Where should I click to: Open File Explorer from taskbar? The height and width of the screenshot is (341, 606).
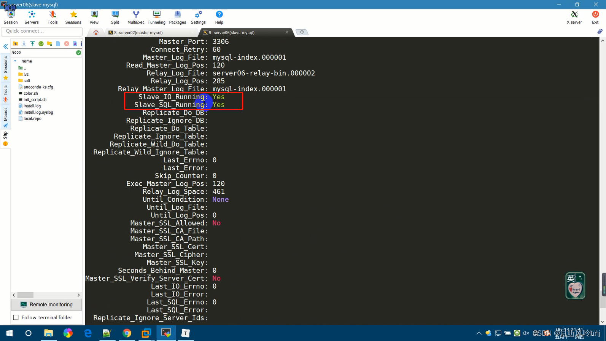48,333
